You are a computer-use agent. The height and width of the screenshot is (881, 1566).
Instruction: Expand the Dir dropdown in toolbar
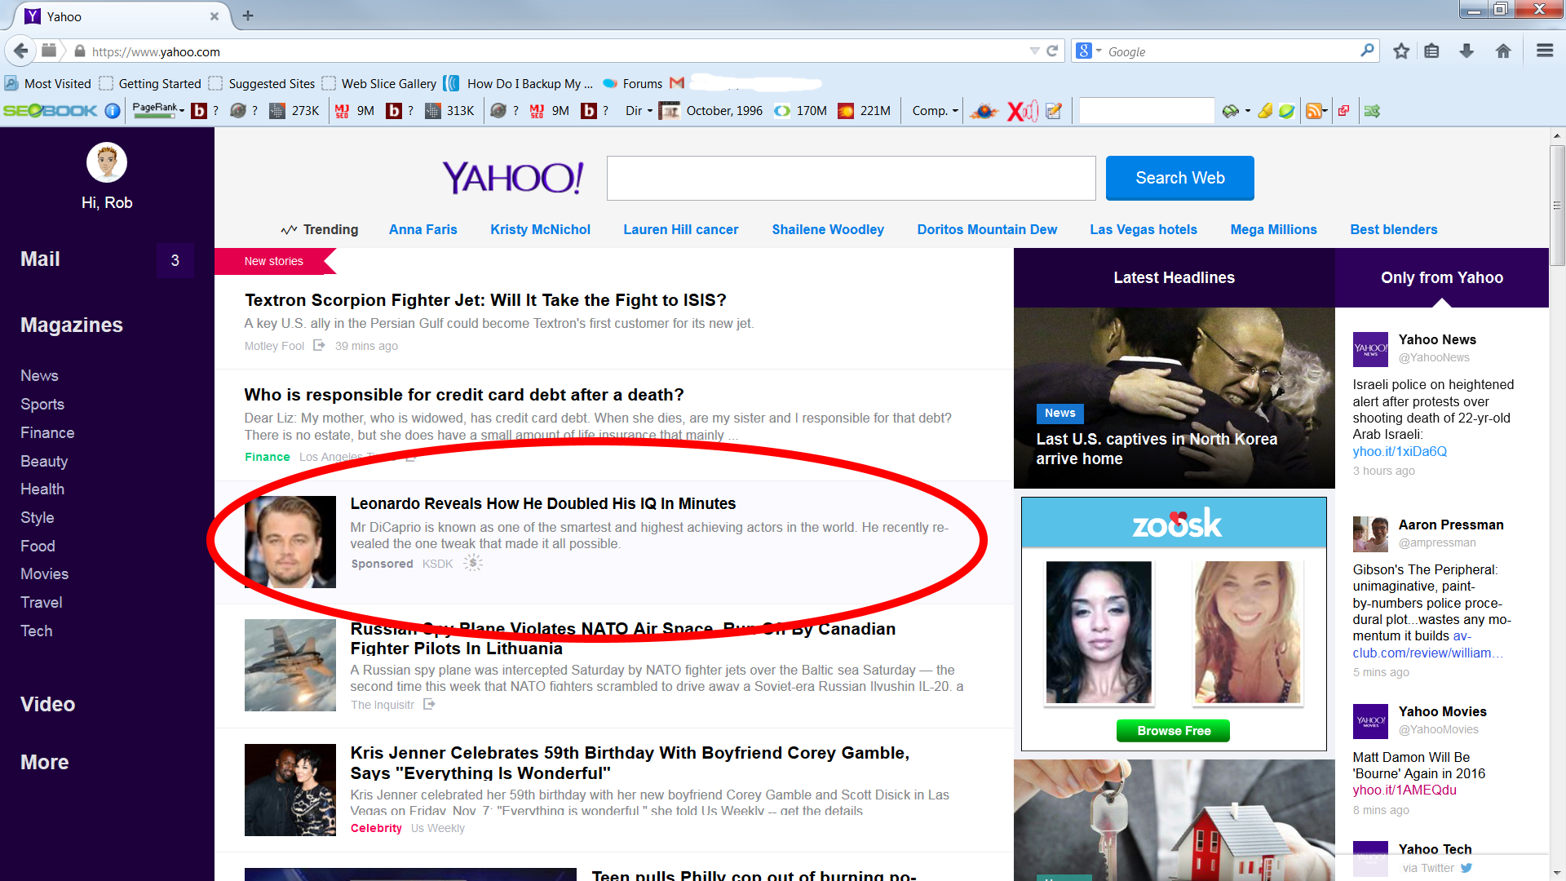click(x=650, y=111)
